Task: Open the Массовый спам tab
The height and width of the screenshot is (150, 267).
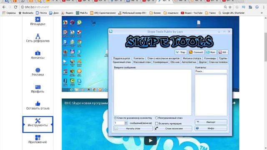Action: (142, 62)
